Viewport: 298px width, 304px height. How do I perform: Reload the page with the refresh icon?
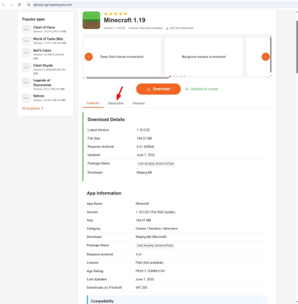pos(19,5)
